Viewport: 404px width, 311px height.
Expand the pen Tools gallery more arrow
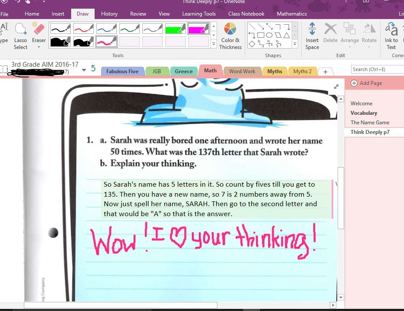click(x=213, y=44)
